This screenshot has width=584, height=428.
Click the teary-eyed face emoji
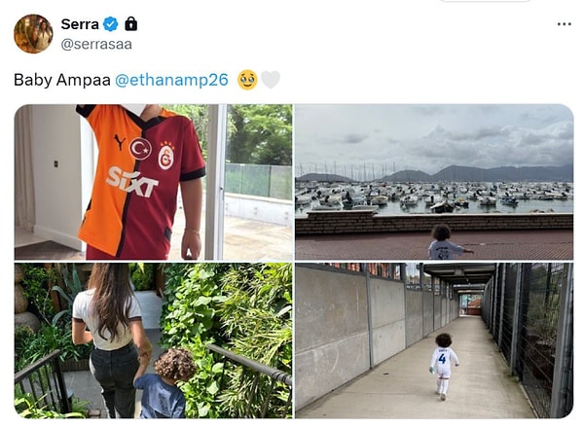click(x=247, y=80)
